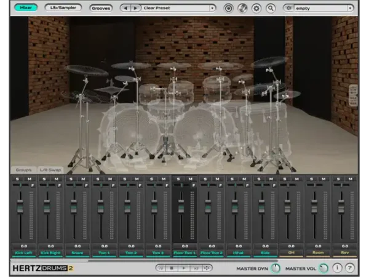The height and width of the screenshot is (277, 369).
Task: Solo the Snare channel
Action: [x=71, y=179]
